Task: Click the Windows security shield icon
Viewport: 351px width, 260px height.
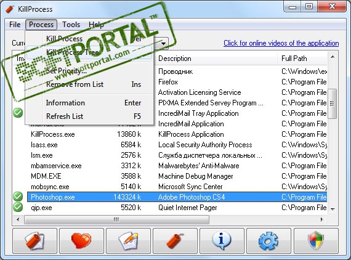Action: tap(316, 241)
